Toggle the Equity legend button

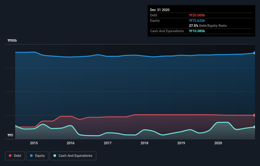(37, 156)
